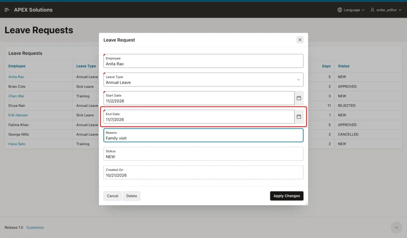Click the Status read-only field showing NEW

tap(203, 154)
